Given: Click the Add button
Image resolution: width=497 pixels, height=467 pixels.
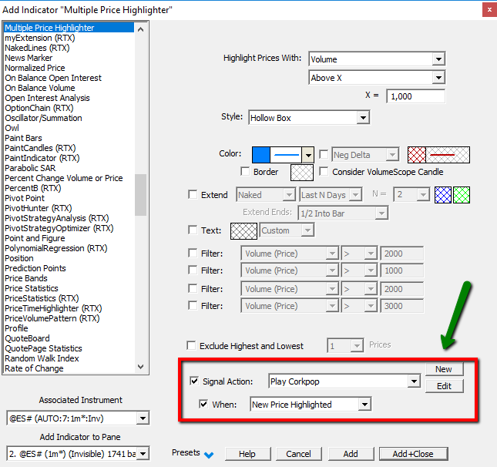Looking at the screenshot, I should pyautogui.click(x=351, y=454).
